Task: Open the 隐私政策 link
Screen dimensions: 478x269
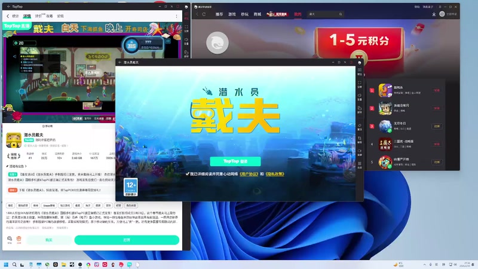Action: tap(275, 174)
